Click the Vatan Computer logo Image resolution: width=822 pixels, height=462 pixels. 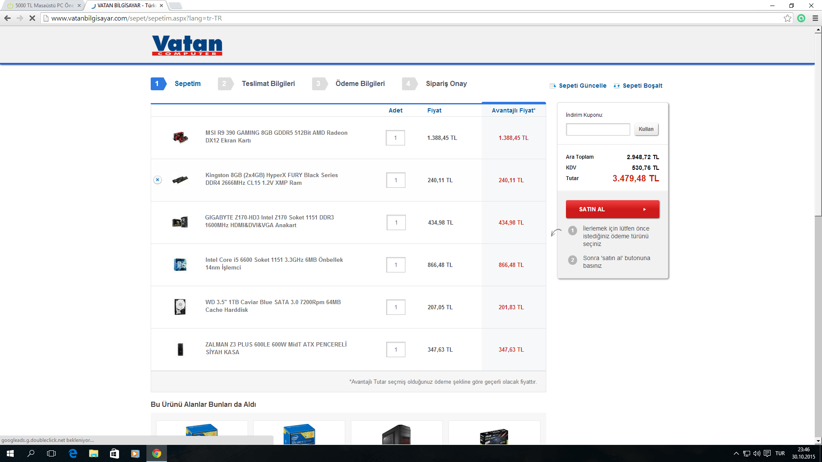(187, 45)
